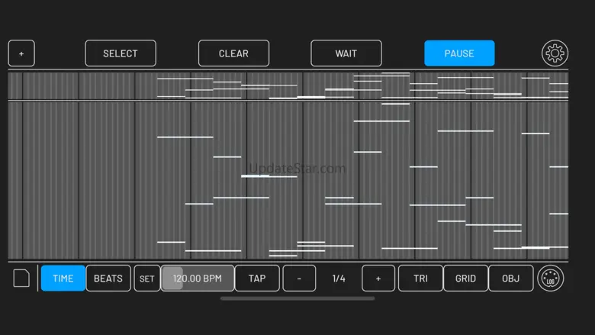Click the overview strip above the timeline
Image resolution: width=595 pixels, height=335 pixels.
(288, 85)
